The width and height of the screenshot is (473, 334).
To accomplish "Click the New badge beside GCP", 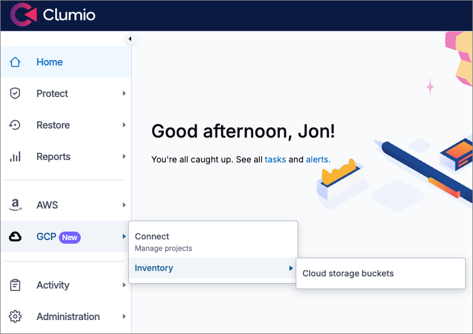I will [70, 238].
